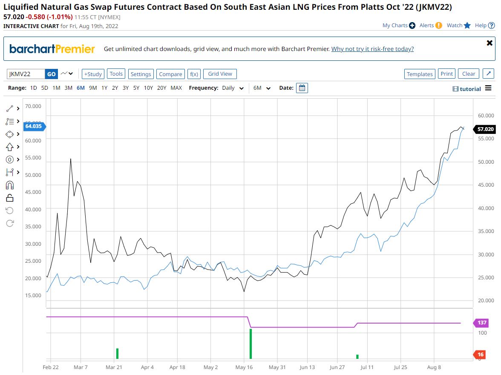Select the 1Y range option

[104, 88]
